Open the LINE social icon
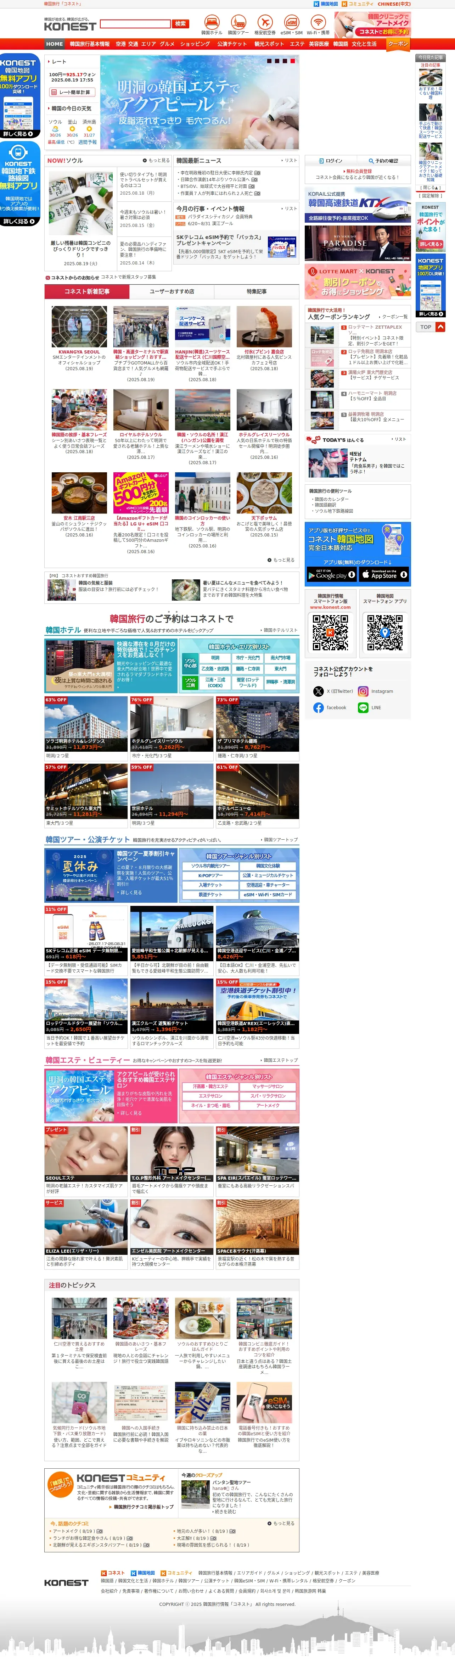Viewport: 455px width, 1658px height. click(x=363, y=707)
